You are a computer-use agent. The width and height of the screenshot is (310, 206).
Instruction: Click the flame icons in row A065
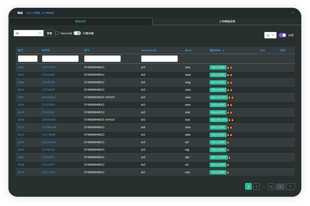coord(230,112)
